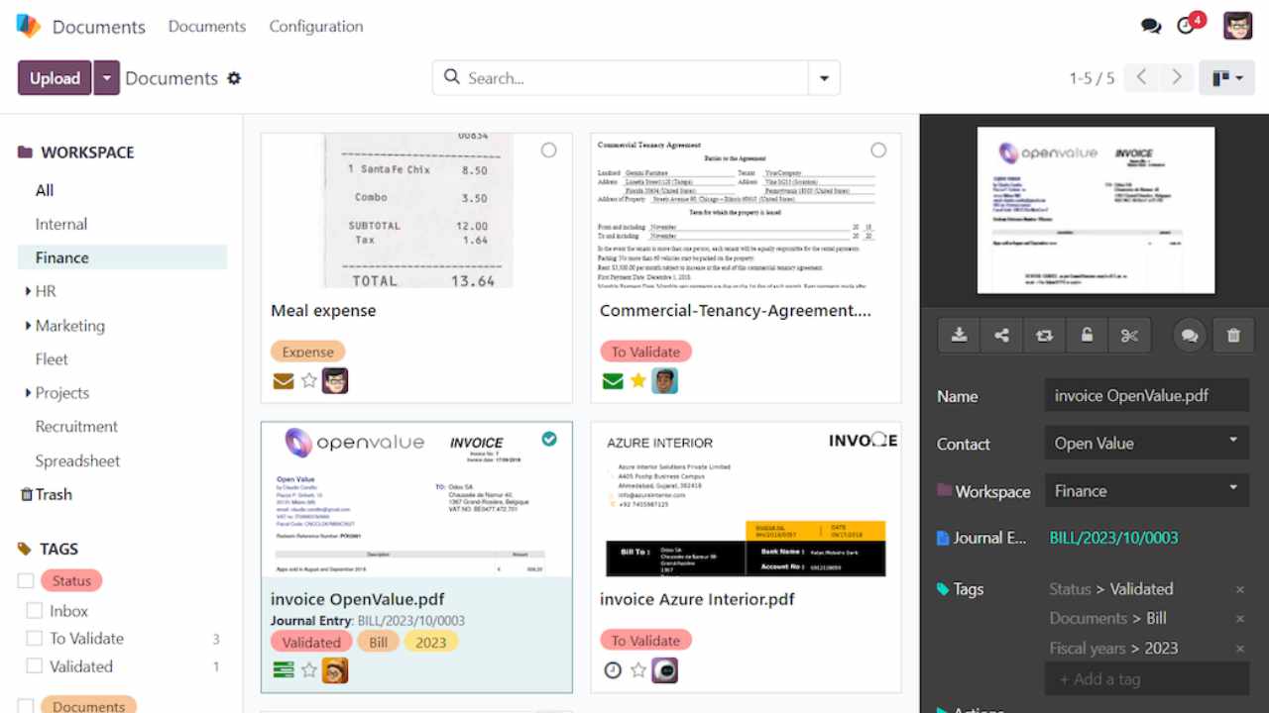The width and height of the screenshot is (1269, 713).
Task: Open the Configuration menu
Action: pos(315,26)
